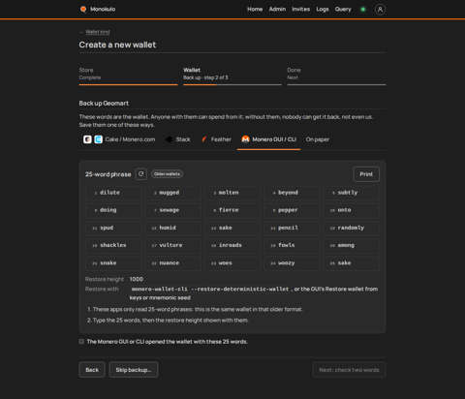The width and height of the screenshot is (465, 399).
Task: Switch to the Stack tab
Action: pyautogui.click(x=178, y=139)
